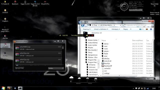Show more Explorer toolbar commands chevron
This screenshot has width=160, height=90.
(131, 29)
